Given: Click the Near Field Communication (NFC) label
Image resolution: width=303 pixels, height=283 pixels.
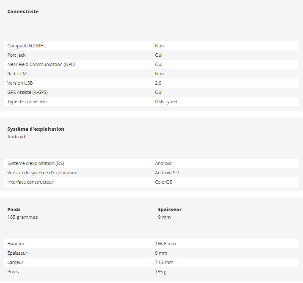Looking at the screenshot, I should tap(41, 64).
